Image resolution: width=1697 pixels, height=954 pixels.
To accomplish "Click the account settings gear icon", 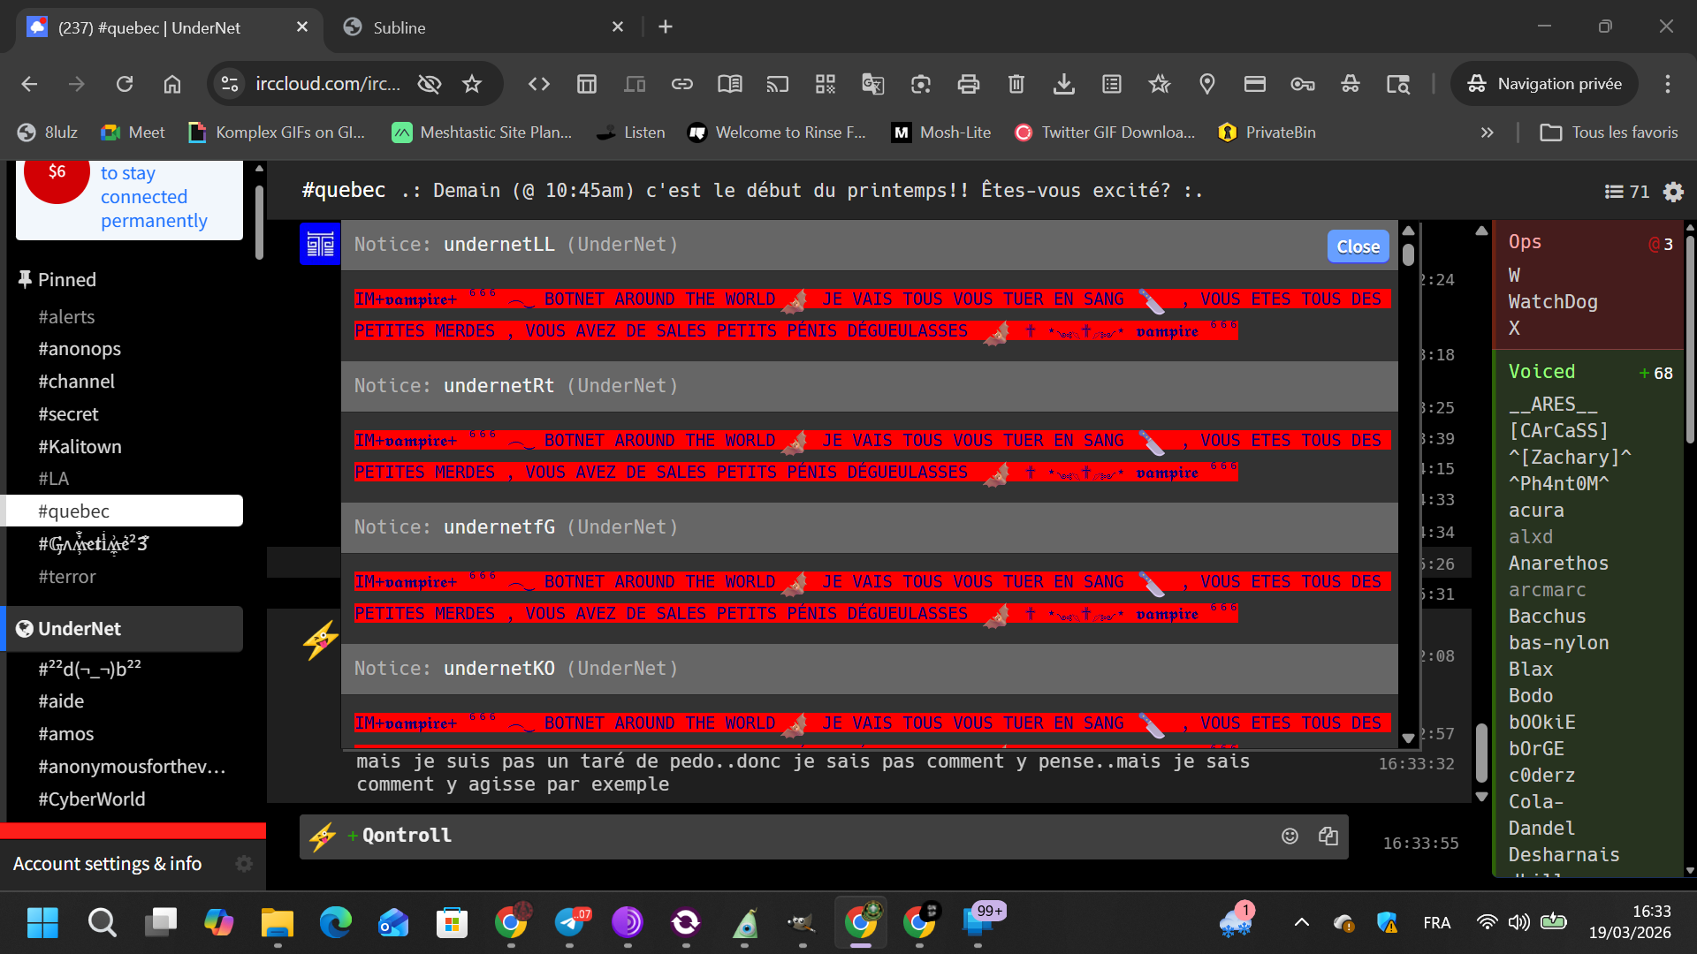I will tap(244, 864).
